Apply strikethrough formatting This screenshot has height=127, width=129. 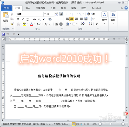[x=34, y=19]
